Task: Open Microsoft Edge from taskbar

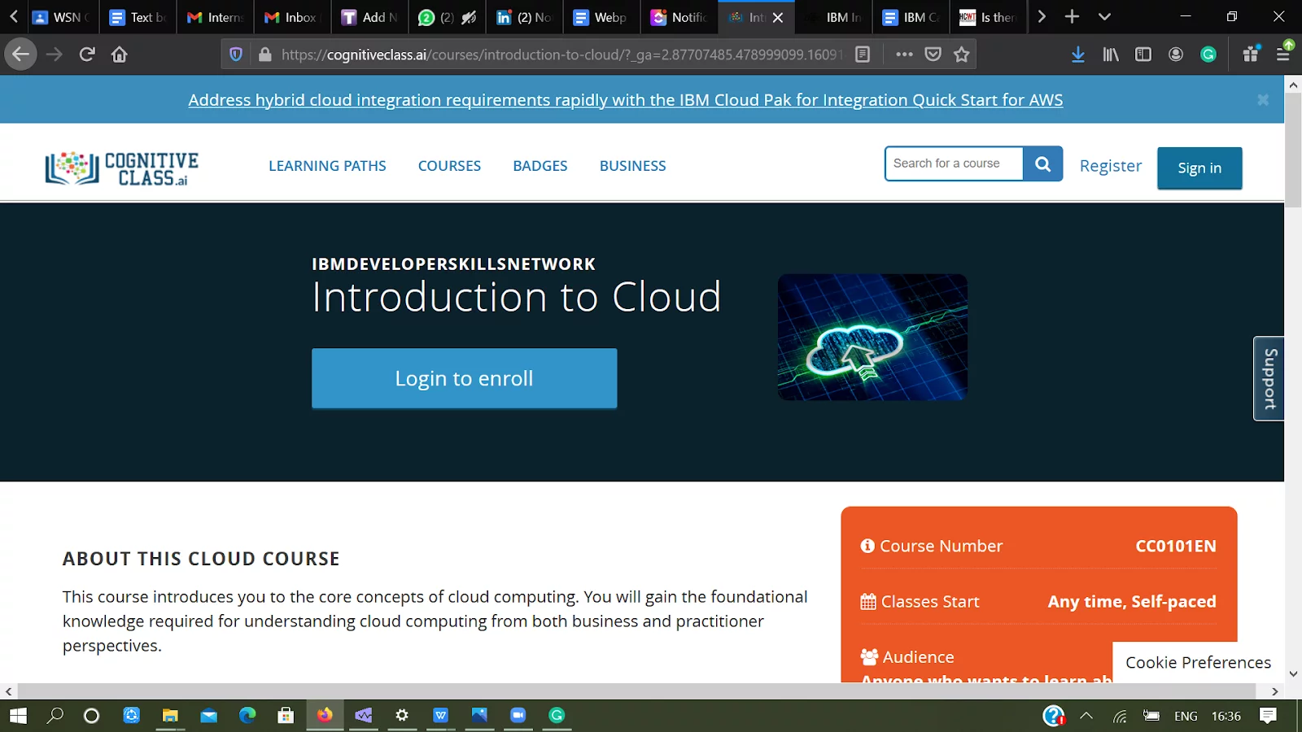Action: tap(247, 716)
